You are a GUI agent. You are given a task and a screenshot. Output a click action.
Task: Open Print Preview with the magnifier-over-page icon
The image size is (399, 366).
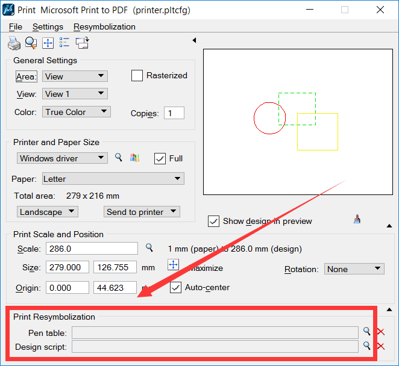pyautogui.click(x=31, y=43)
